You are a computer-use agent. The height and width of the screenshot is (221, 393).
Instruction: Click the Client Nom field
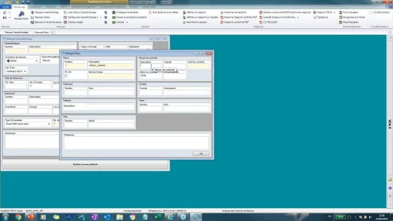tap(186, 109)
